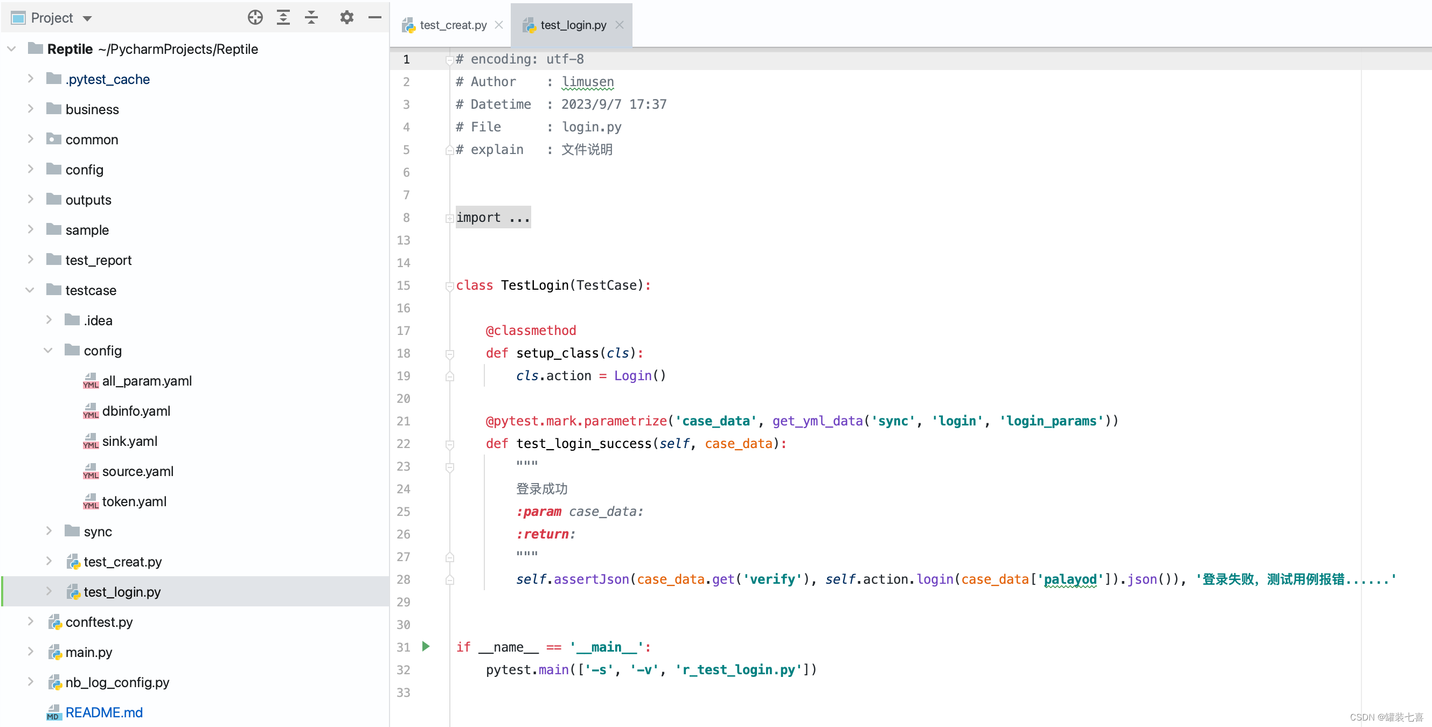
Task: Hide the Project tool window with minus icon
Action: click(375, 18)
